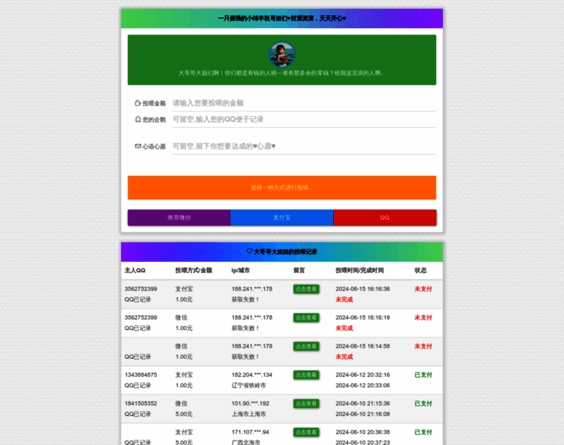Focus the 您的企鹅 QQ input field
This screenshot has width=564, height=445.
click(304, 119)
